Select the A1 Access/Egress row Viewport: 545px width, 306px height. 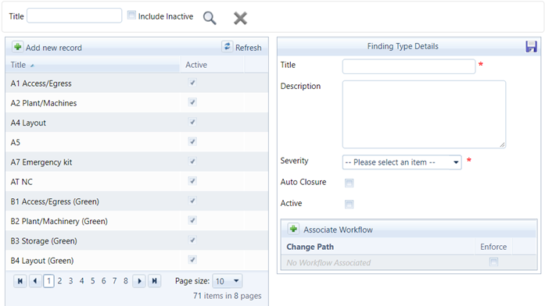click(x=137, y=83)
